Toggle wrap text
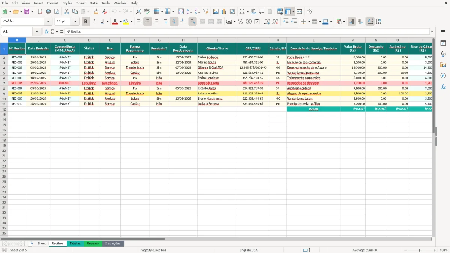The width and height of the screenshot is (450, 253). (x=192, y=22)
